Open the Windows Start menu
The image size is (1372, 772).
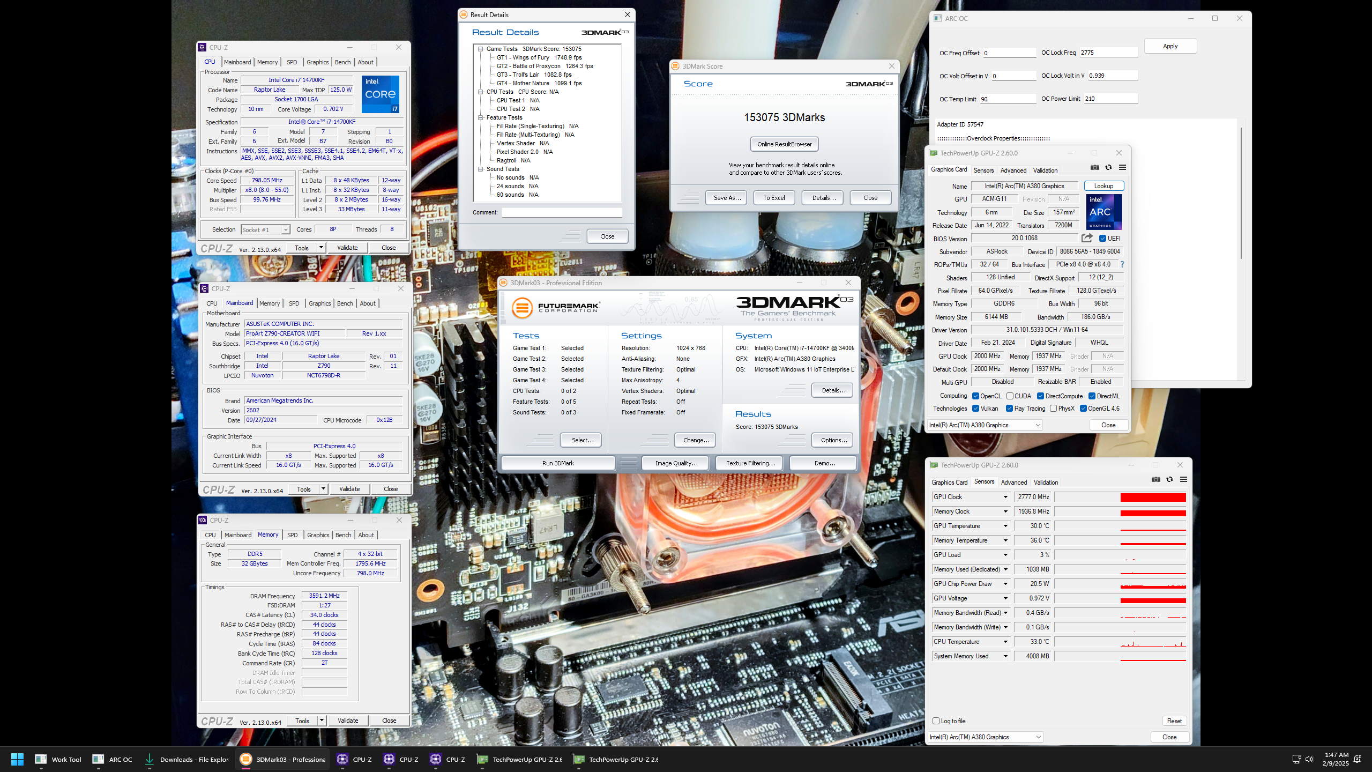(17, 759)
